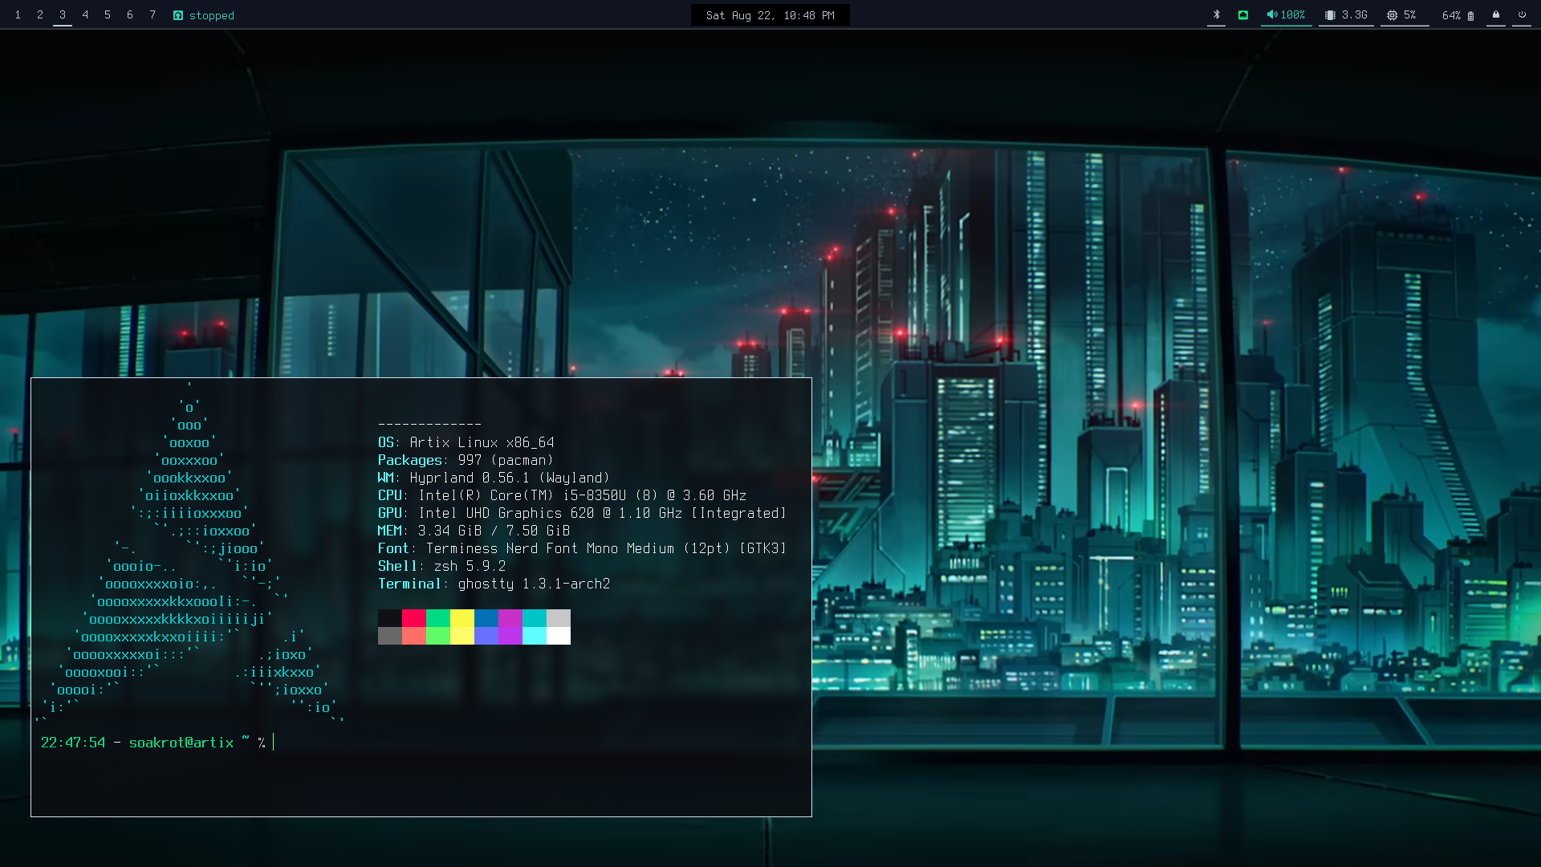Switch to workspace 2
This screenshot has height=867, width=1541.
tap(40, 15)
